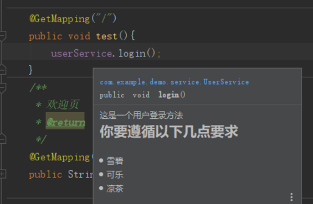Click the 这是一个用户登录方法 description
The width and height of the screenshot is (313, 204).
[x=141, y=116]
